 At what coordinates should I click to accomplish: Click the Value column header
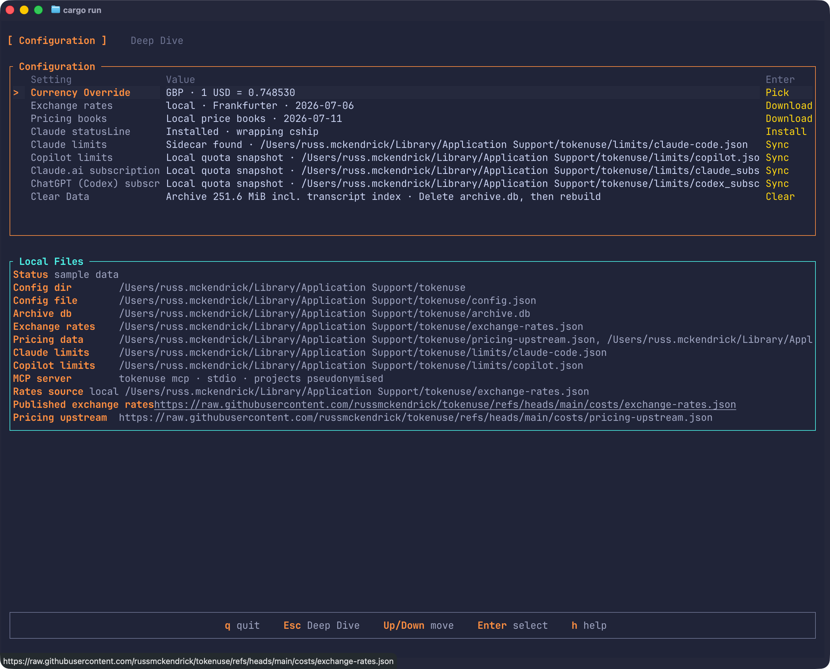[180, 80]
